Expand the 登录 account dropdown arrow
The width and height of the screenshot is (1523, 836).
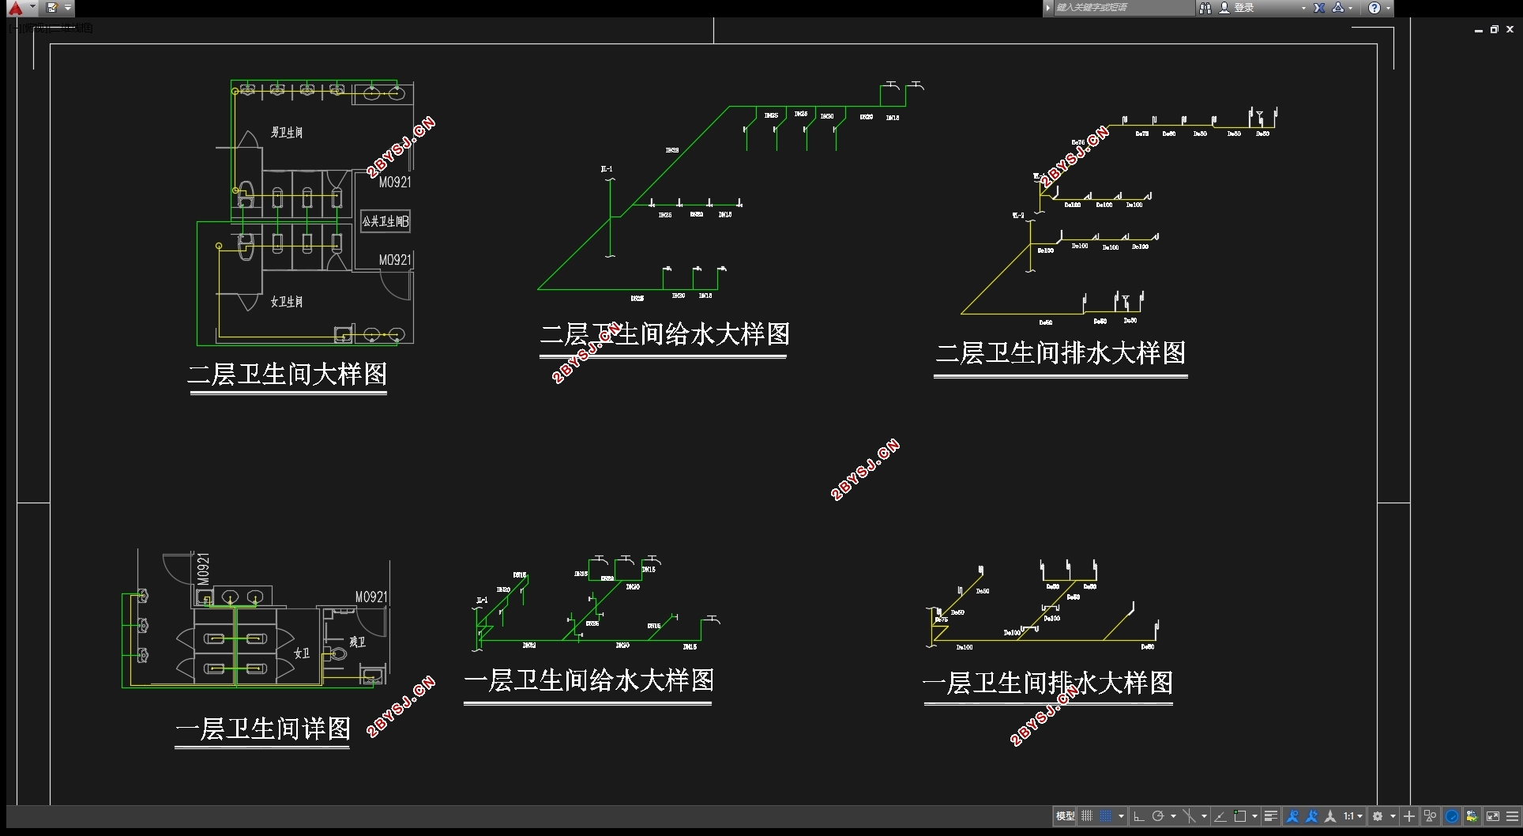pyautogui.click(x=1303, y=8)
